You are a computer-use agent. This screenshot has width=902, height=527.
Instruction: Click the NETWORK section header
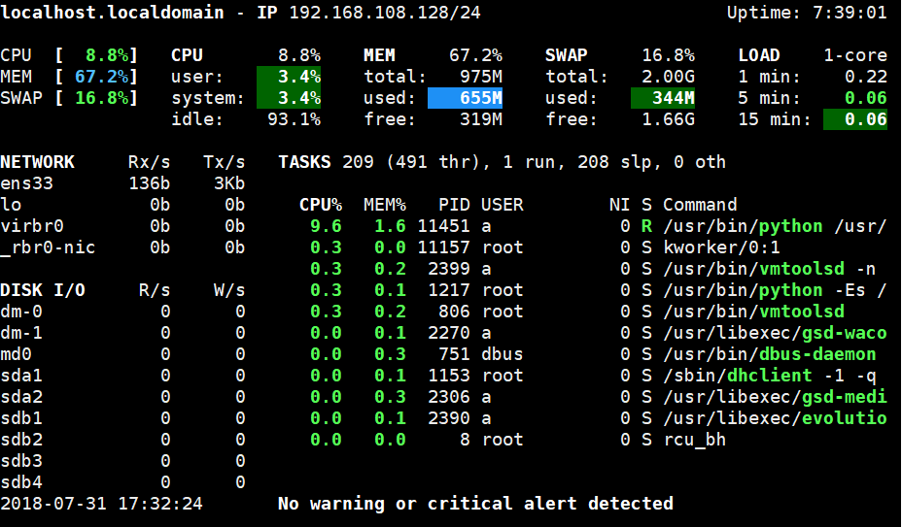coord(38,162)
